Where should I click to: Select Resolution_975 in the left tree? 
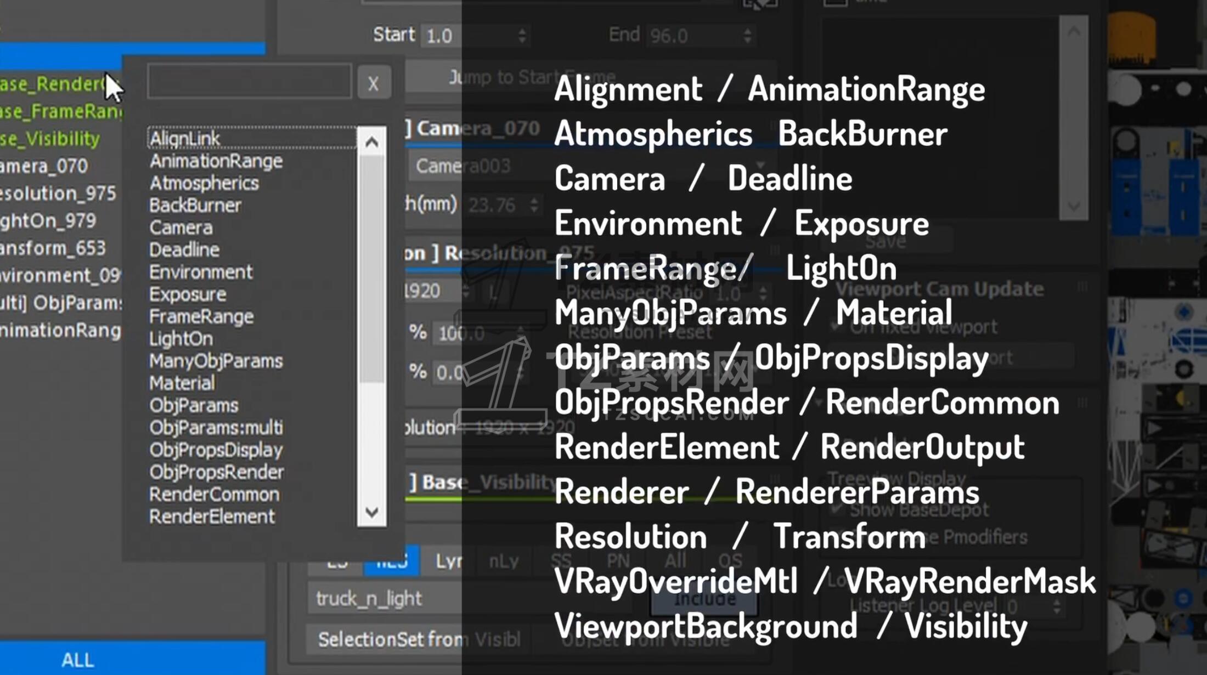tap(58, 193)
